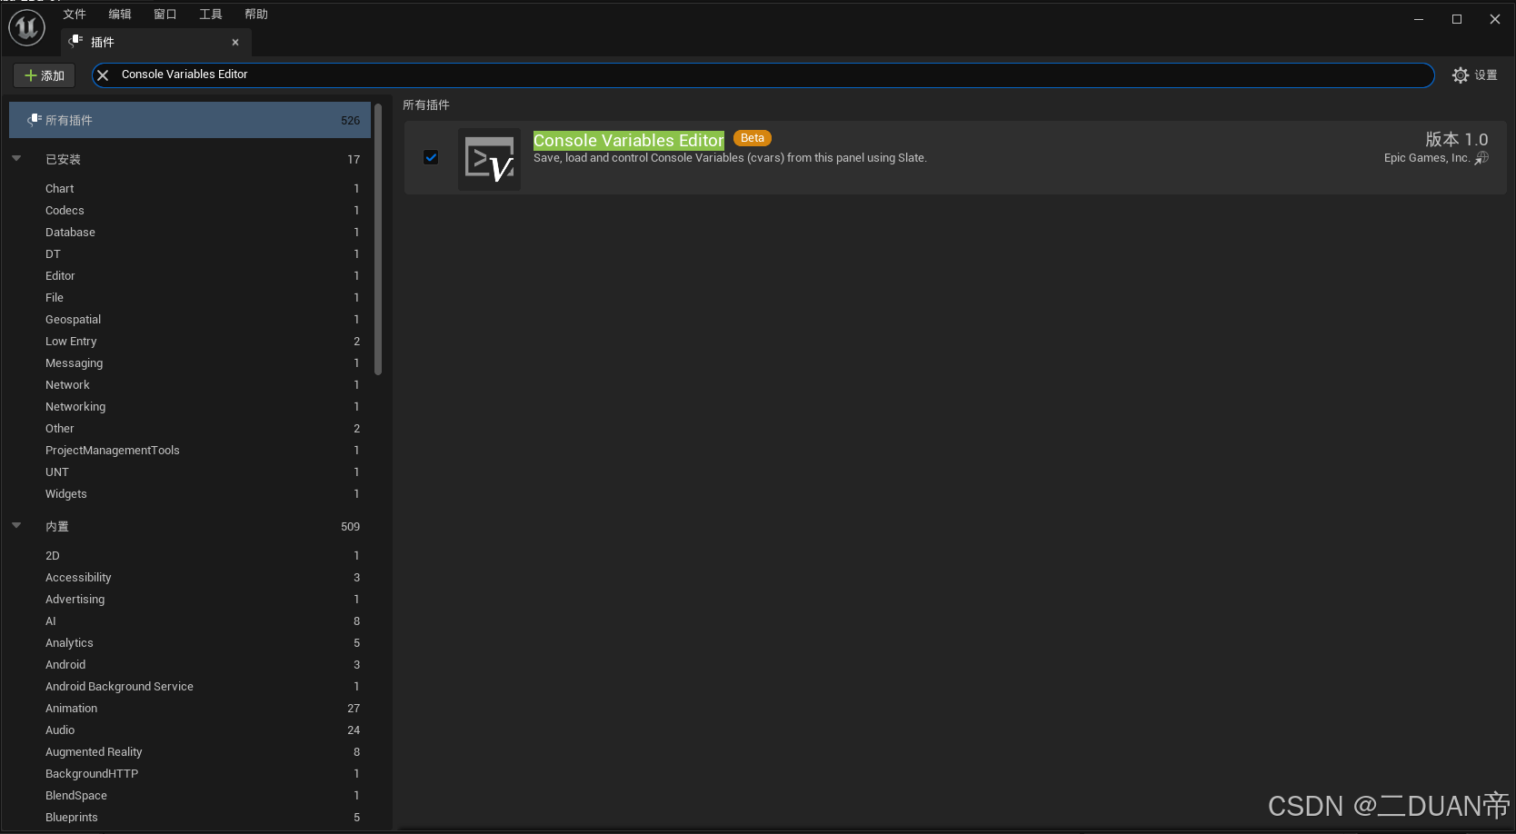Click the plugin tab icon
Viewport: 1516px width, 834px height.
76,42
